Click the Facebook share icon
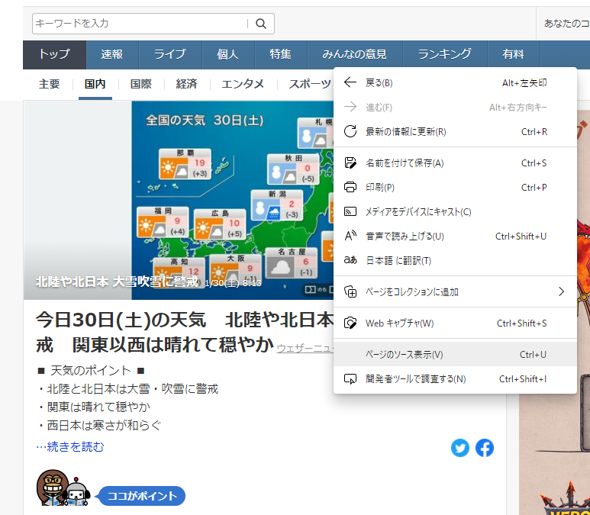The image size is (590, 515). coord(485,448)
